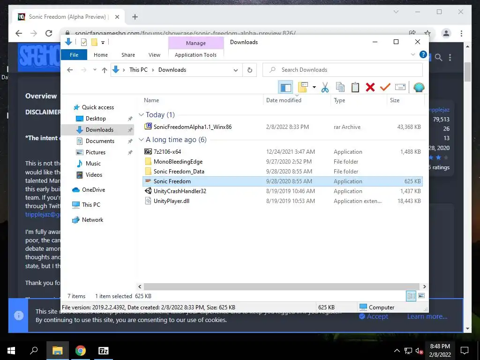Open 7-Zip from the taskbar

tap(104, 351)
